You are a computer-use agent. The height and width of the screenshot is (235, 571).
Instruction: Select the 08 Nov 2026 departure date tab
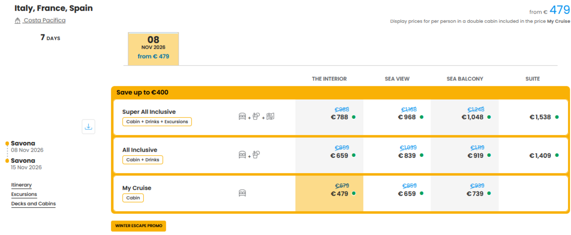153,49
